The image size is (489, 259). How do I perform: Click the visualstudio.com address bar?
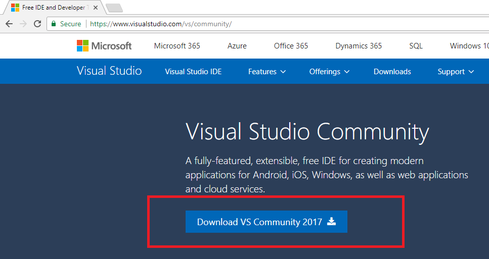click(268, 24)
